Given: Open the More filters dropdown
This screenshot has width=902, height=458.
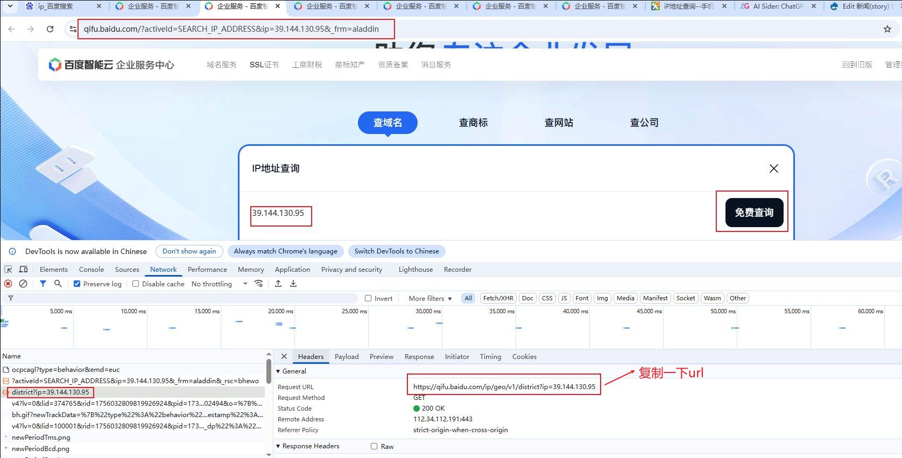Looking at the screenshot, I should 430,298.
